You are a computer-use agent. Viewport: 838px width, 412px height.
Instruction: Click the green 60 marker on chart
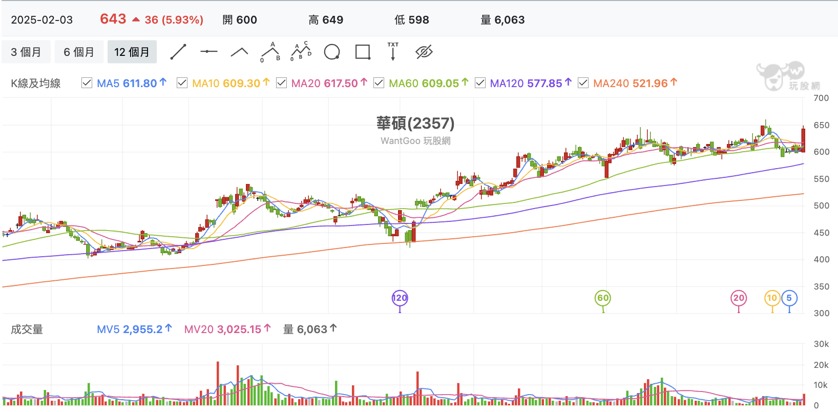(x=603, y=298)
